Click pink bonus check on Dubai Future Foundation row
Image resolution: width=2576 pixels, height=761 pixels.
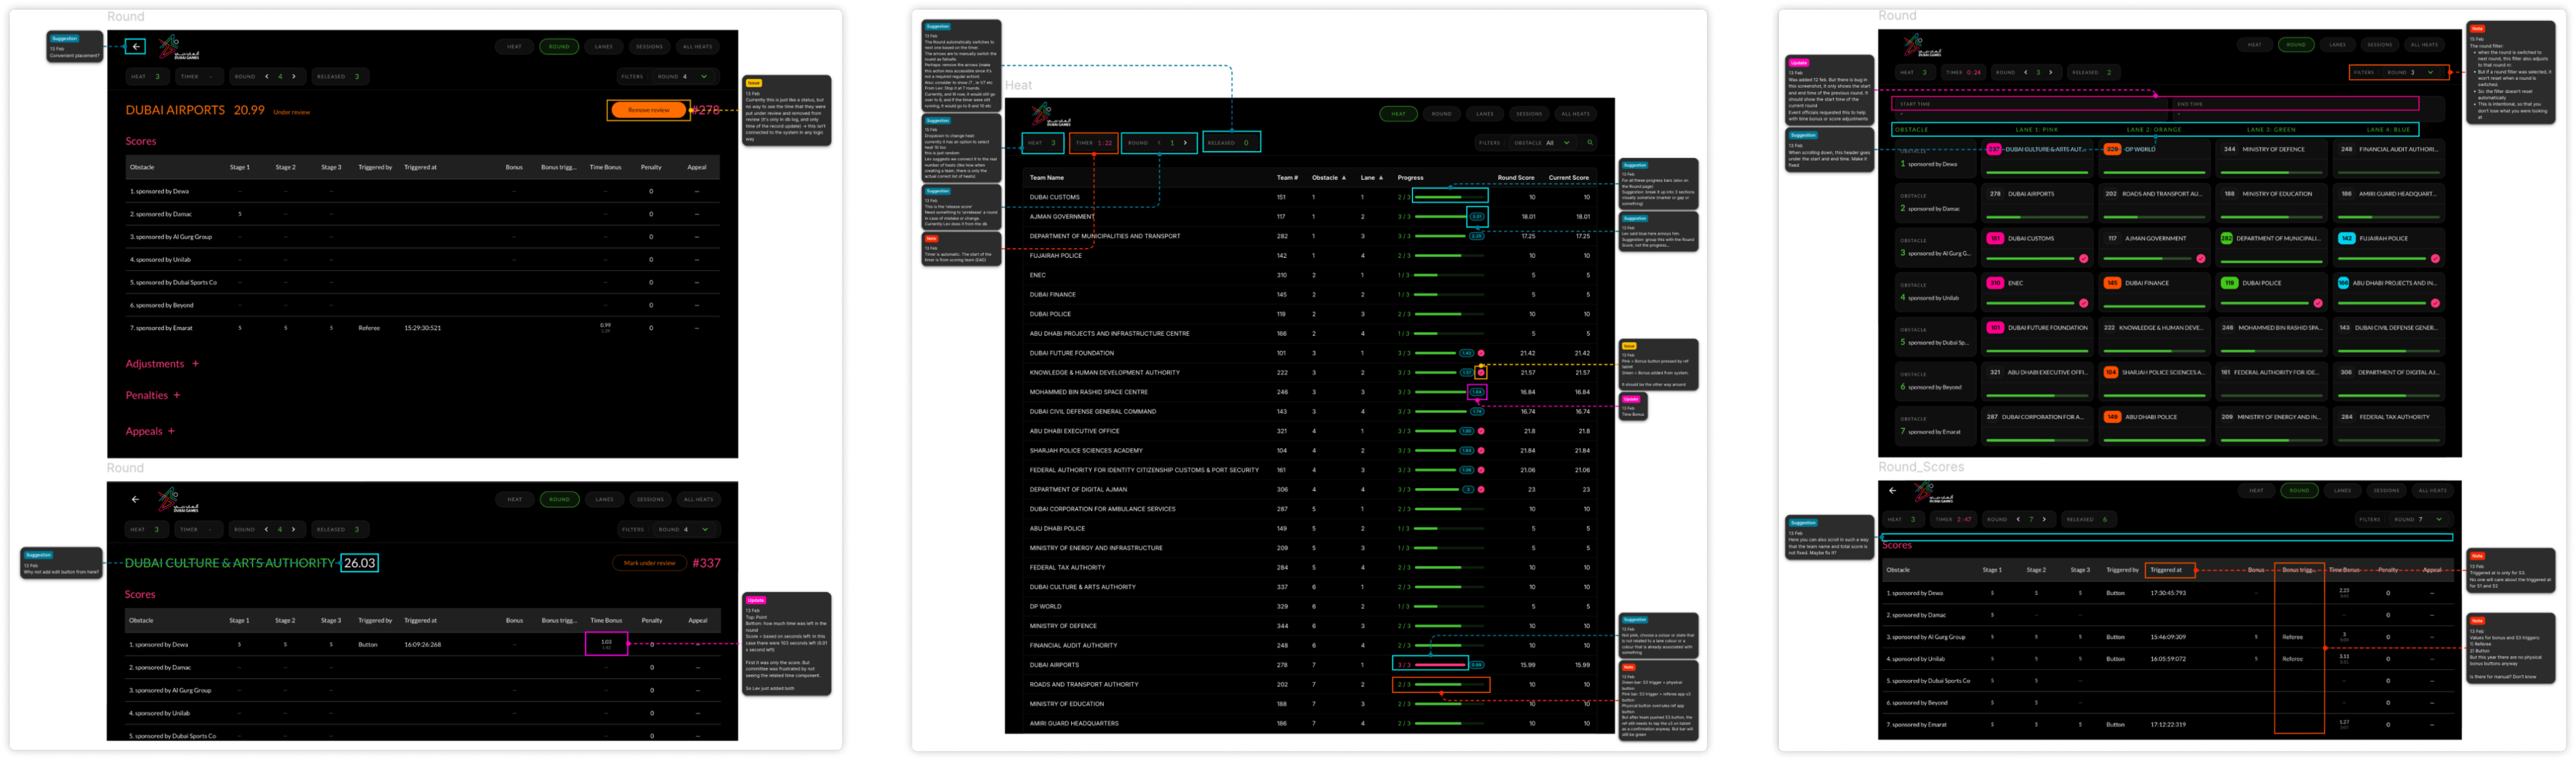1481,353
